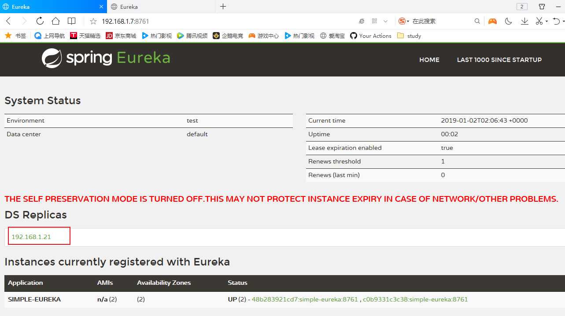565x316 pixels.
Task: Click HOME in Eureka navigation
Action: click(x=429, y=60)
